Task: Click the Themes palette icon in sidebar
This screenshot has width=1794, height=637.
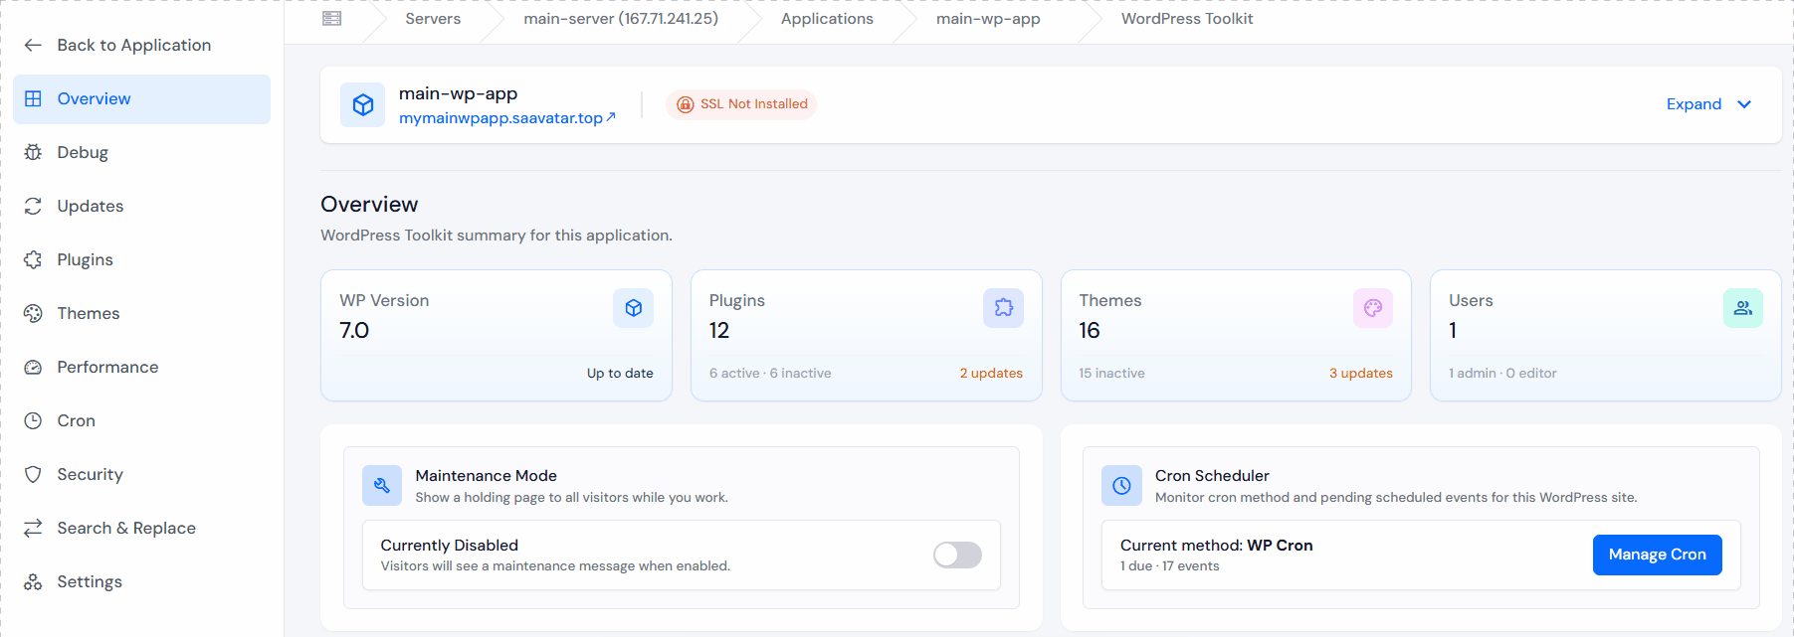Action: pos(33,313)
